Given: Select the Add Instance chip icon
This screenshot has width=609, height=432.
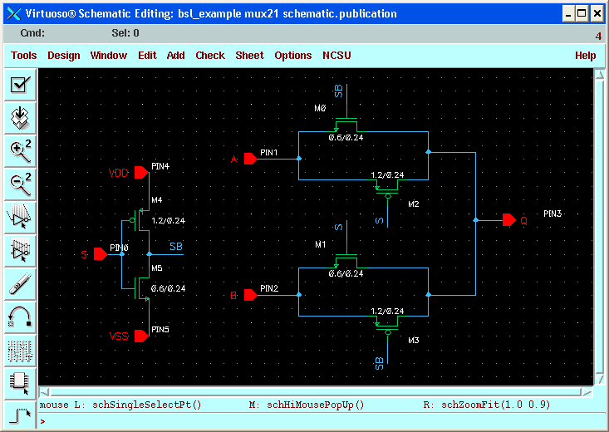Looking at the screenshot, I should point(20,383).
